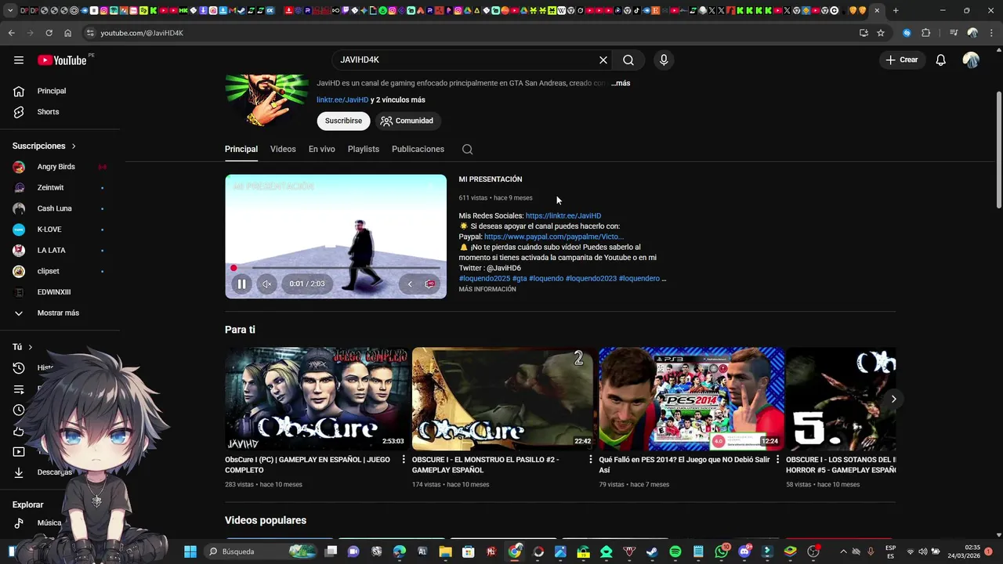Go back in the browser
This screenshot has height=564, width=1003.
(x=11, y=33)
